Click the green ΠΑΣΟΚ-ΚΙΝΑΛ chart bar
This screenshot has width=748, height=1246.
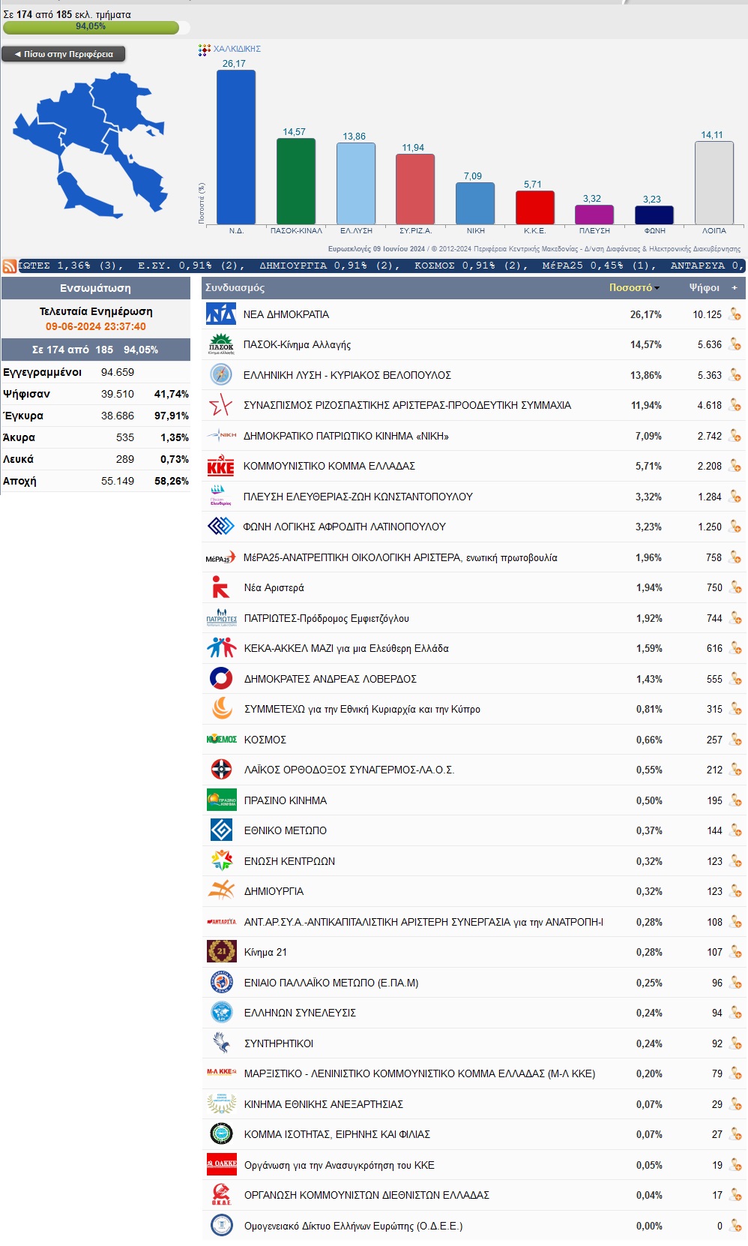click(296, 181)
